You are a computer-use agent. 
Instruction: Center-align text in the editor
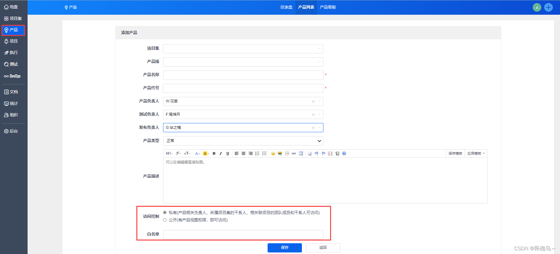(243, 153)
